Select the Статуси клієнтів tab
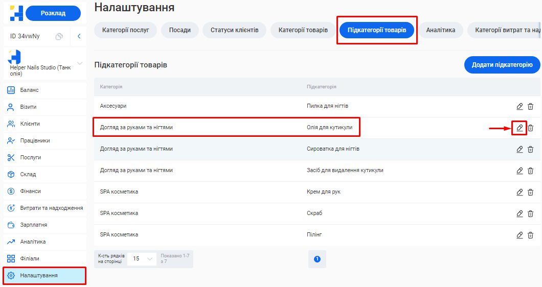Screen dimensions: 542x287 [234, 30]
